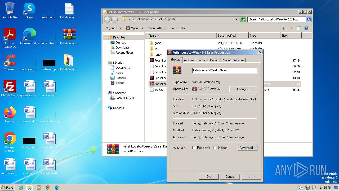Launch Skype from the desktop
Image resolution: width=339 pixels, height=191 pixels.
click(x=29, y=11)
